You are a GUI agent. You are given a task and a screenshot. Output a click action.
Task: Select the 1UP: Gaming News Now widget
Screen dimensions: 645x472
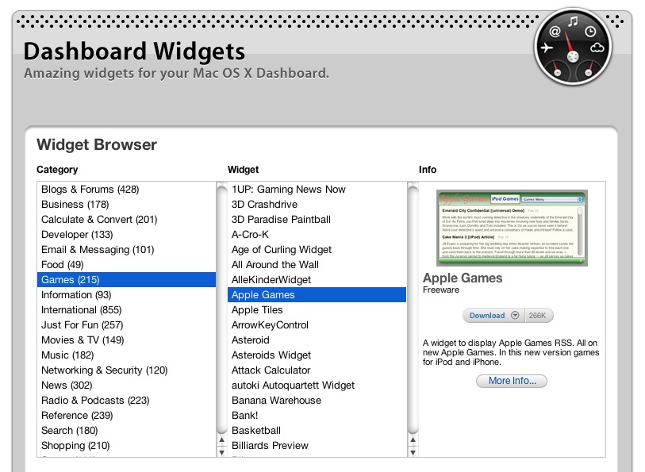(x=317, y=190)
